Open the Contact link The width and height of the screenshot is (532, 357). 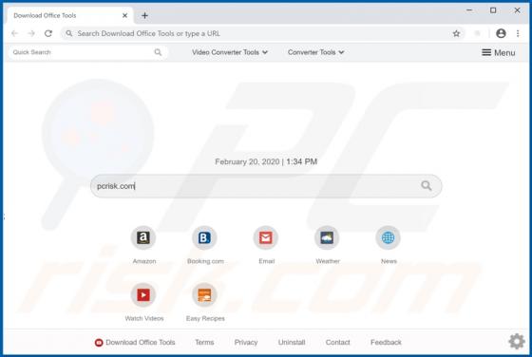(337, 343)
